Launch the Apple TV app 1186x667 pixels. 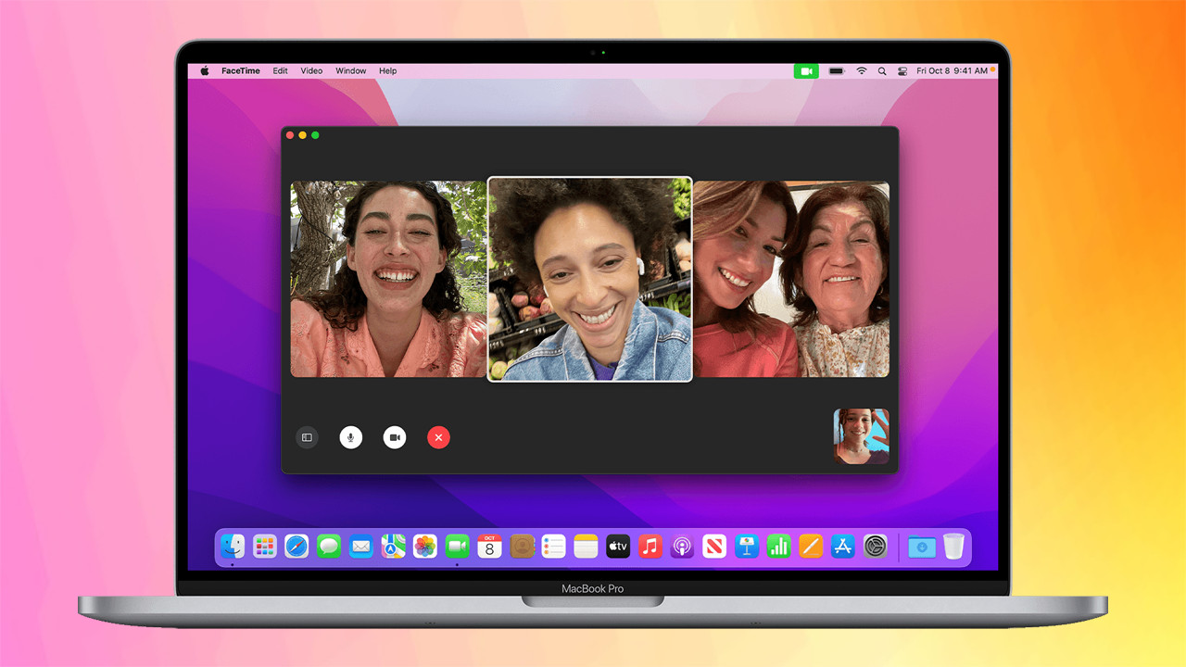point(618,547)
